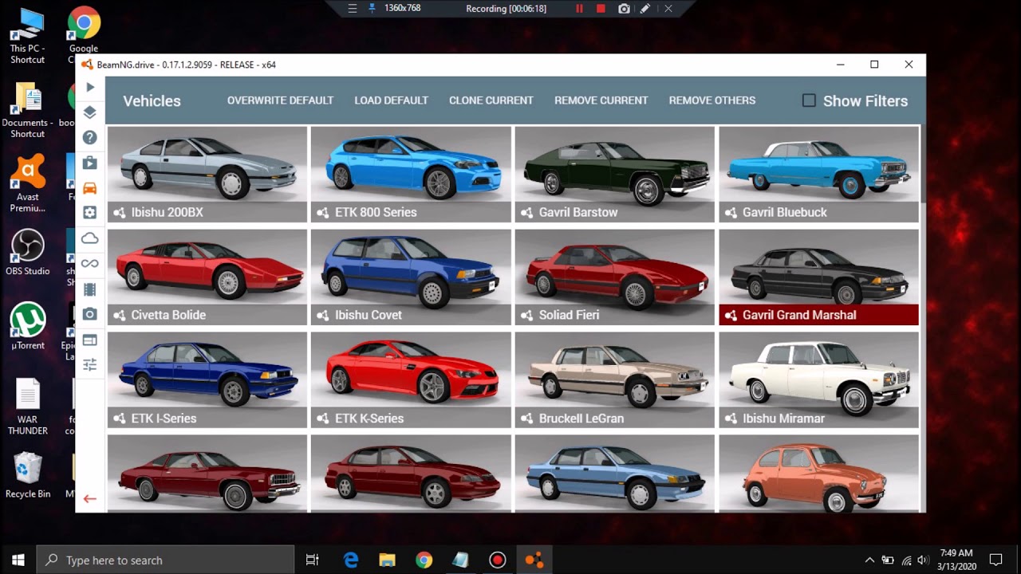Open the µTorrent desktop shortcut

pyautogui.click(x=27, y=327)
